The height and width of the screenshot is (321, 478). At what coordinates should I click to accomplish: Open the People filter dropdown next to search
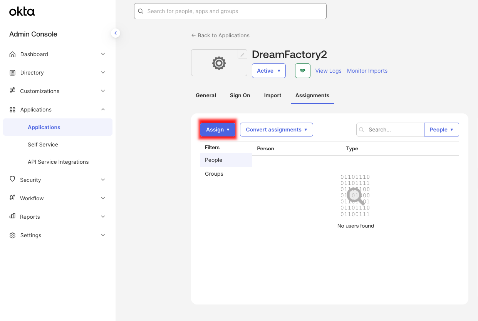tap(441, 130)
